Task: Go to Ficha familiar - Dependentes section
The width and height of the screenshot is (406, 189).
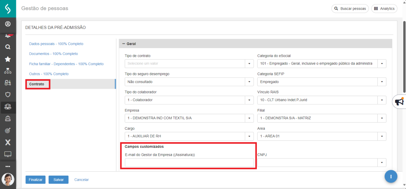Action: tap(66, 64)
